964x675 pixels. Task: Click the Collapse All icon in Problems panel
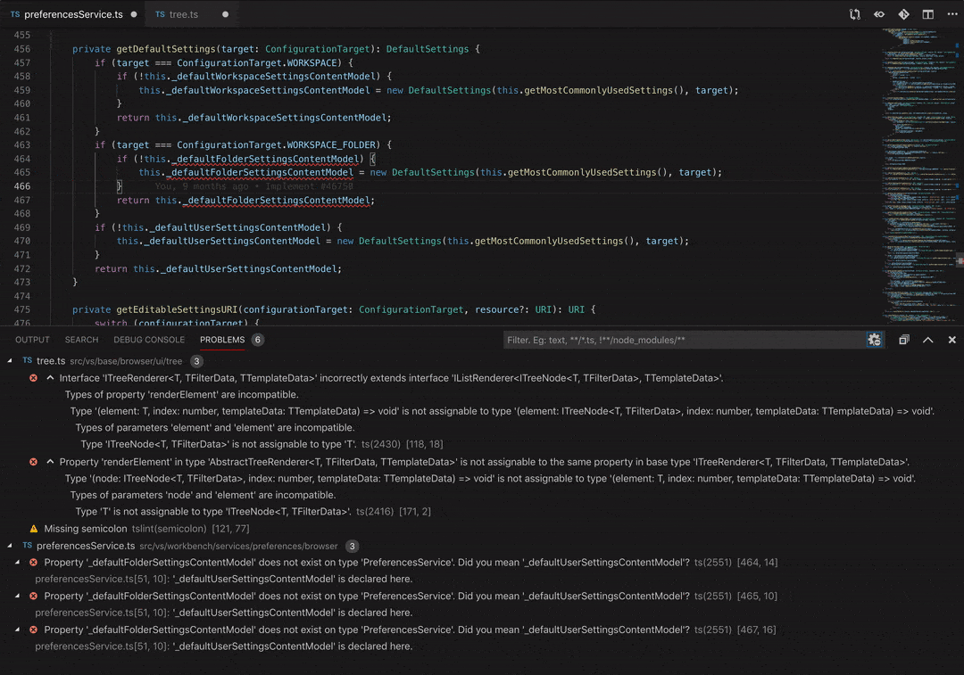[x=904, y=340]
